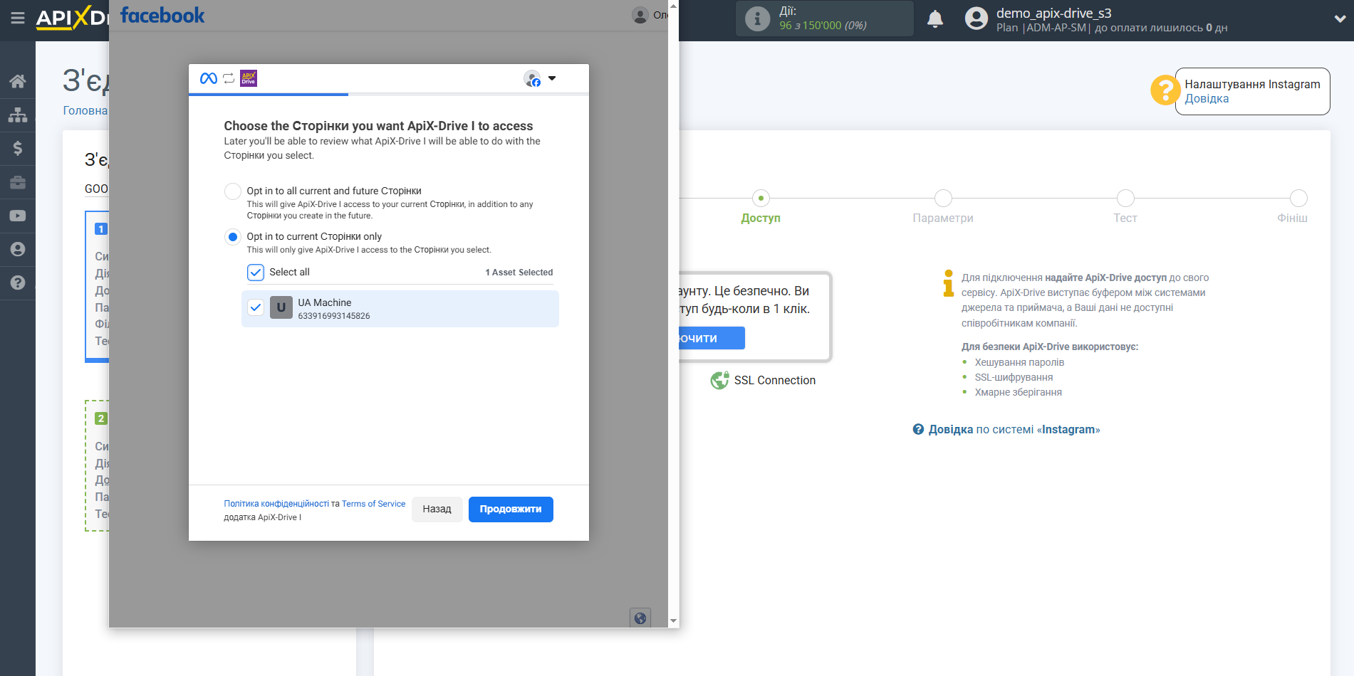Click the Головна breadcrumb link
Image resolution: width=1354 pixels, height=676 pixels.
click(x=85, y=110)
